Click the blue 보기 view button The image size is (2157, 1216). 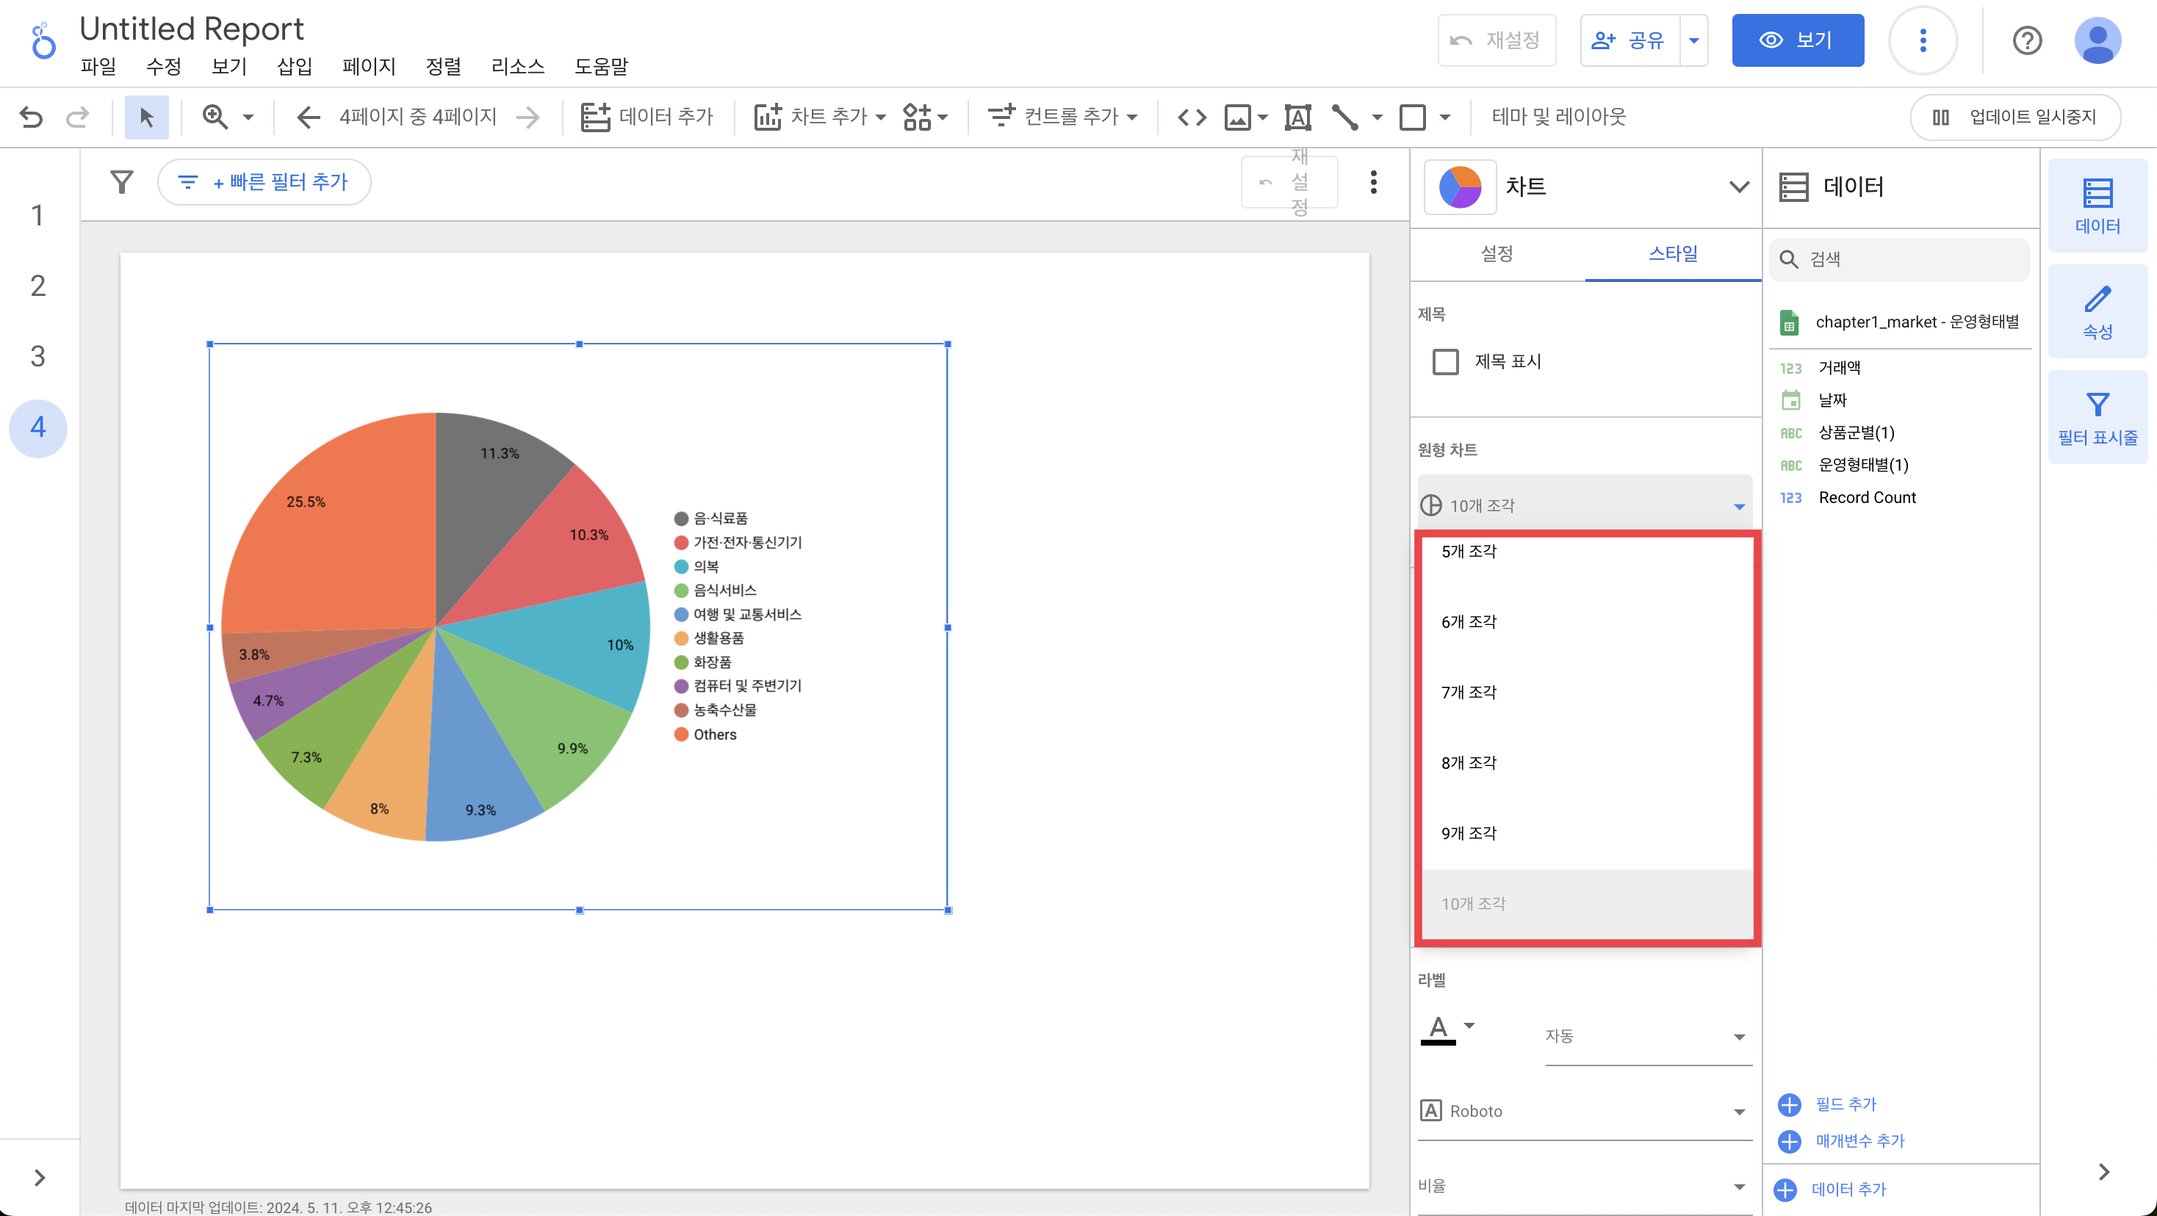(1797, 40)
